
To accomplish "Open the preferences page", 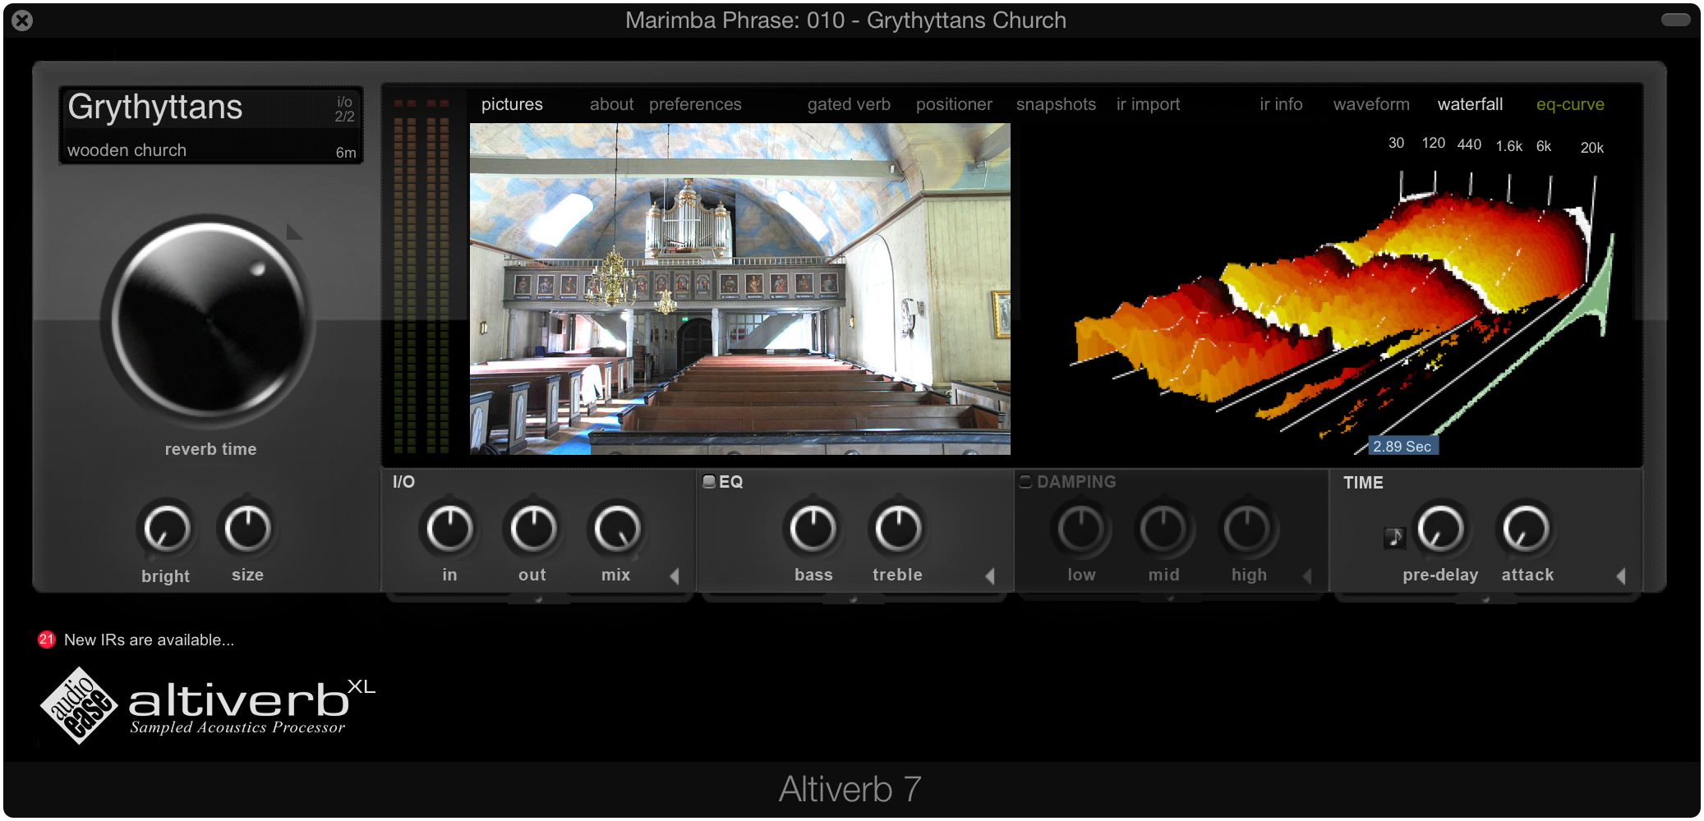I will (x=695, y=104).
